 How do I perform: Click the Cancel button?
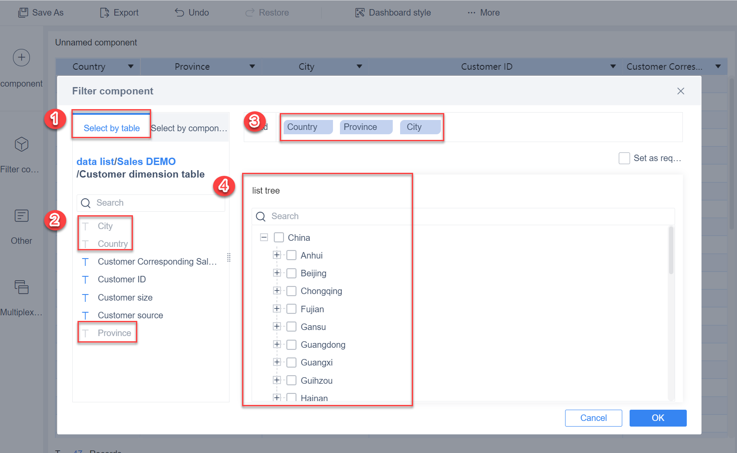[x=593, y=418]
